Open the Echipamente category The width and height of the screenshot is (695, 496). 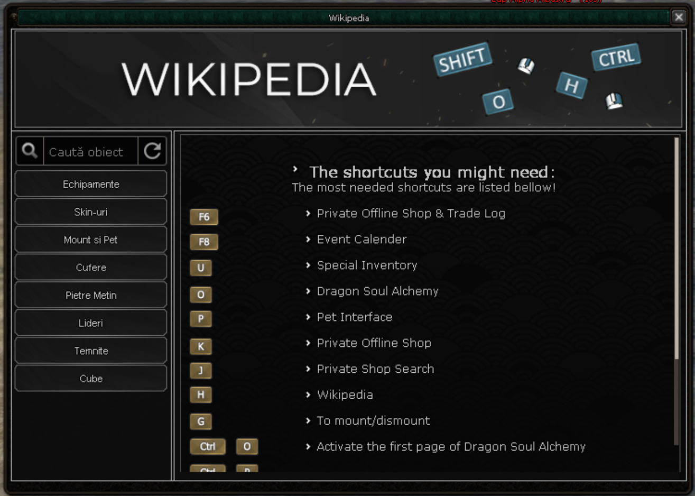point(91,185)
